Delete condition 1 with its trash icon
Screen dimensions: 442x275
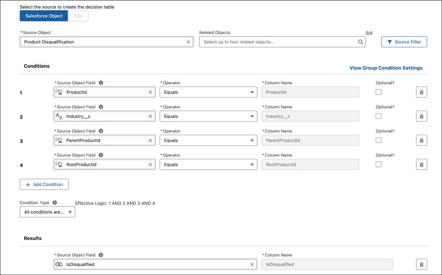click(421, 92)
